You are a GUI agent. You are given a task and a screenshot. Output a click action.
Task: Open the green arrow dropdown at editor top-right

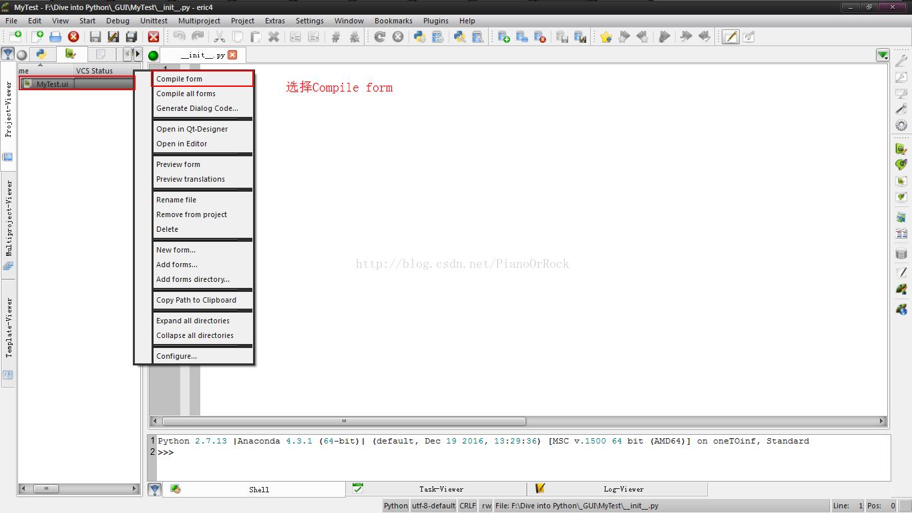click(883, 55)
